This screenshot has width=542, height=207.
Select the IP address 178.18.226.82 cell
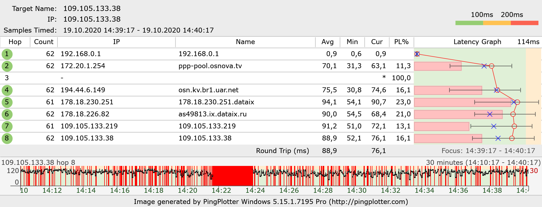point(85,114)
